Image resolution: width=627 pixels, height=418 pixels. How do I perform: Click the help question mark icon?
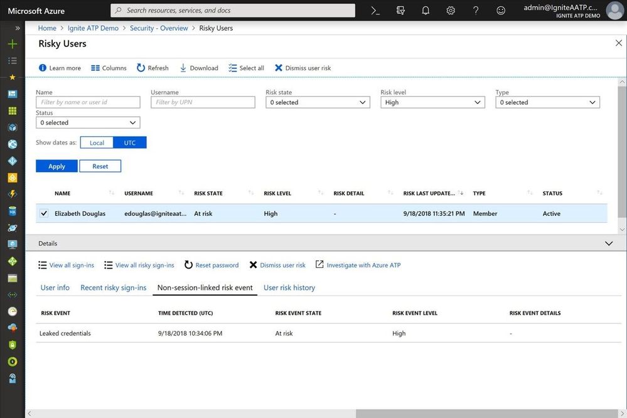coord(476,11)
